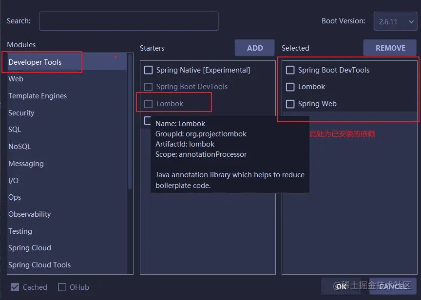Click the OK button
Screen dimensions: 421x300
(x=341, y=286)
